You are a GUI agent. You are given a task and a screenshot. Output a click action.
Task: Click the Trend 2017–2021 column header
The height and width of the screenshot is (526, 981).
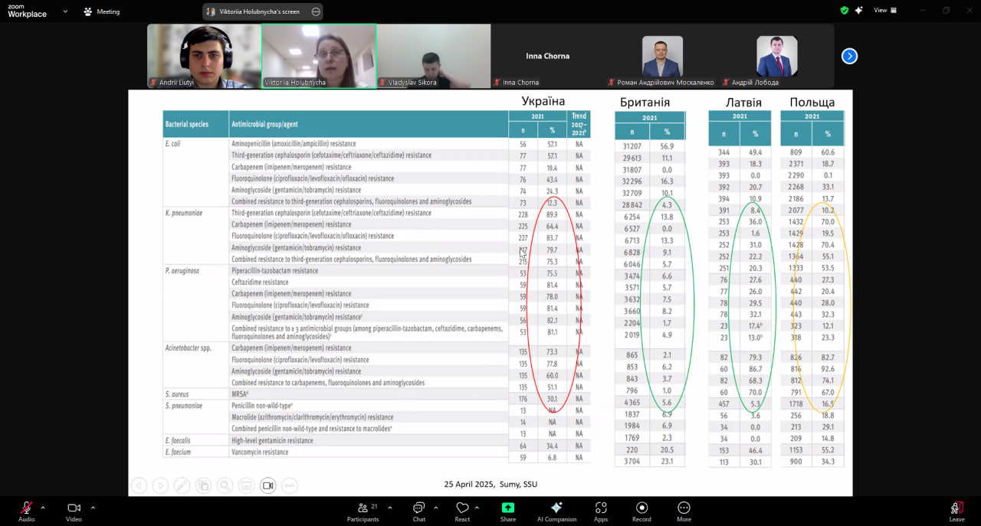point(579,124)
